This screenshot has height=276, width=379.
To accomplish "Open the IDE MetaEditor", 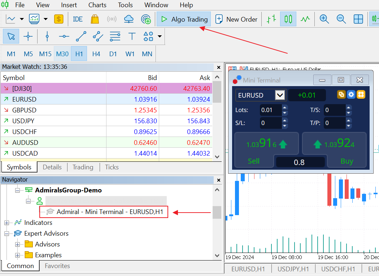I will click(78, 19).
